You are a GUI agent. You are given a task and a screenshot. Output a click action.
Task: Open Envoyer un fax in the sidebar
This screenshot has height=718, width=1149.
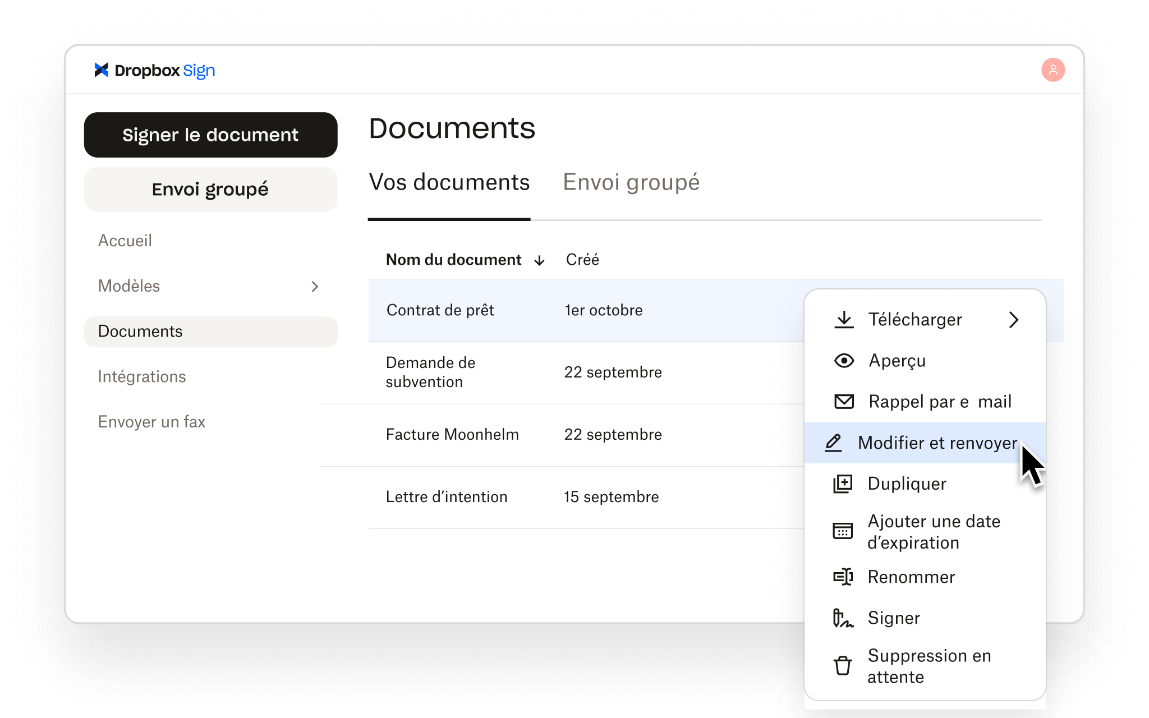tap(151, 422)
